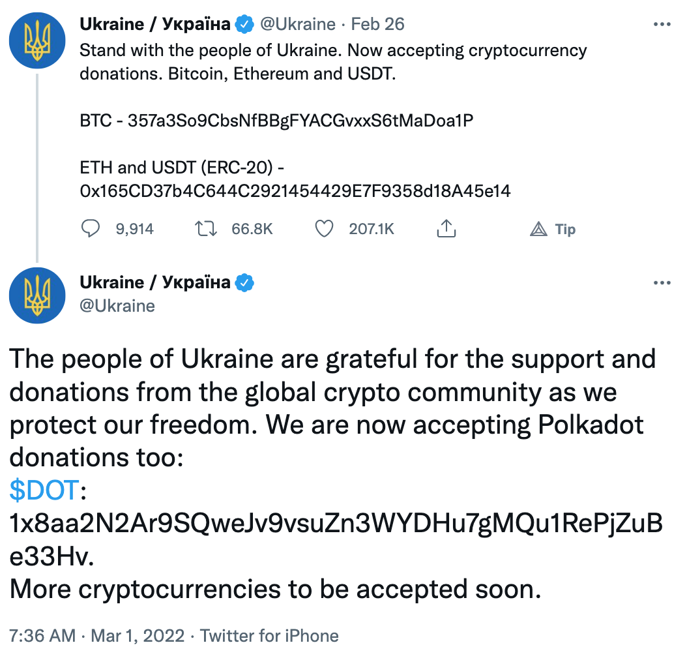Image resolution: width=687 pixels, height=660 pixels.
Task: Click the $DOT cashtag link
Action: coord(44,490)
